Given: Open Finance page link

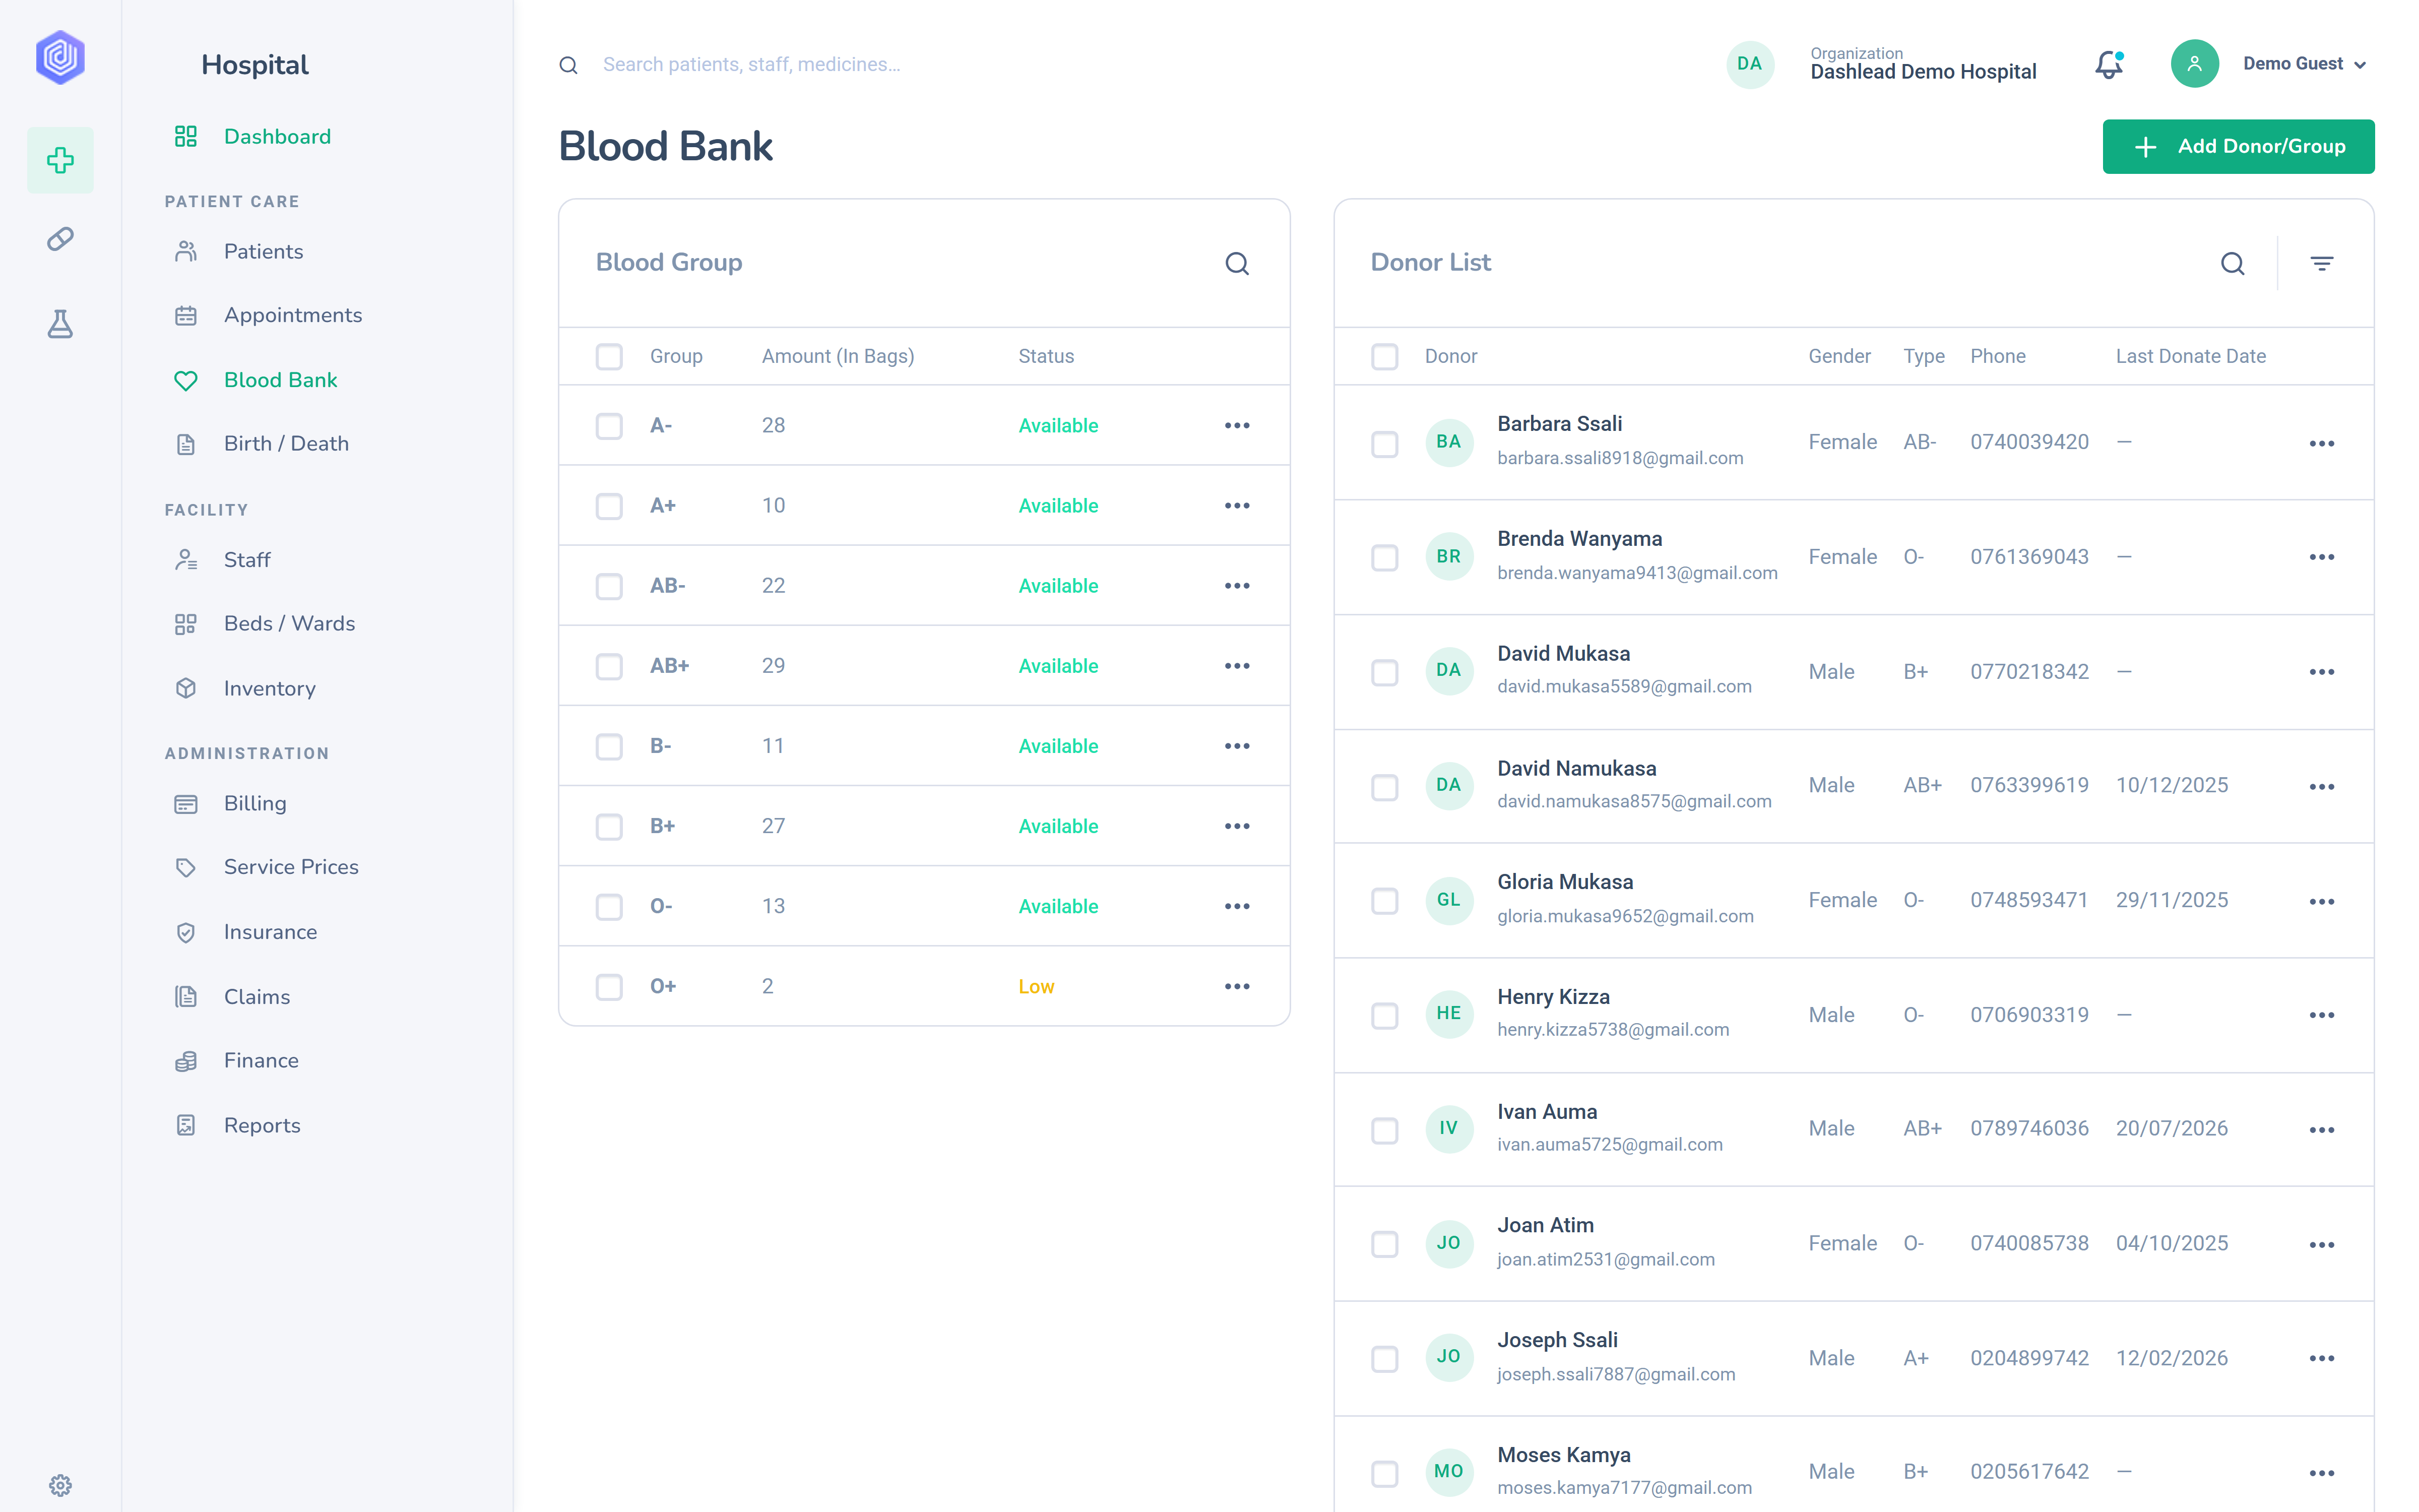Looking at the screenshot, I should (x=261, y=1060).
